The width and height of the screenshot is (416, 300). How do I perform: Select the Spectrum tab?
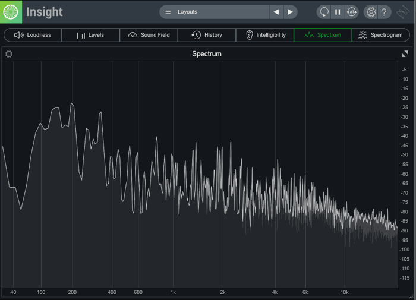coord(323,35)
